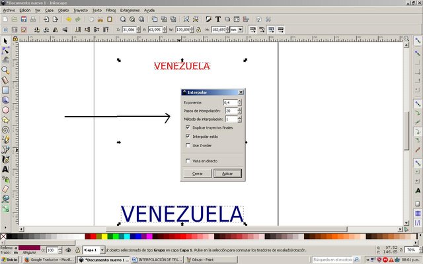Click the Undo yellow arrow icon
The width and height of the screenshot is (423, 264).
click(x=69, y=19)
